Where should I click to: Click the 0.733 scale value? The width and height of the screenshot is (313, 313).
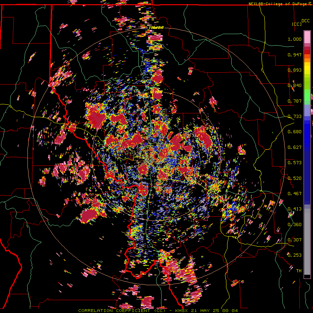pos(295,117)
